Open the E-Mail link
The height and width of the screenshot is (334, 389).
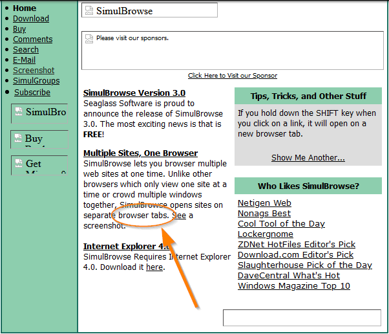pyautogui.click(x=24, y=60)
